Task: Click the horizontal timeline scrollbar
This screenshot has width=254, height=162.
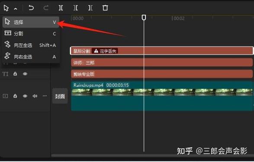Action: [x=152, y=155]
